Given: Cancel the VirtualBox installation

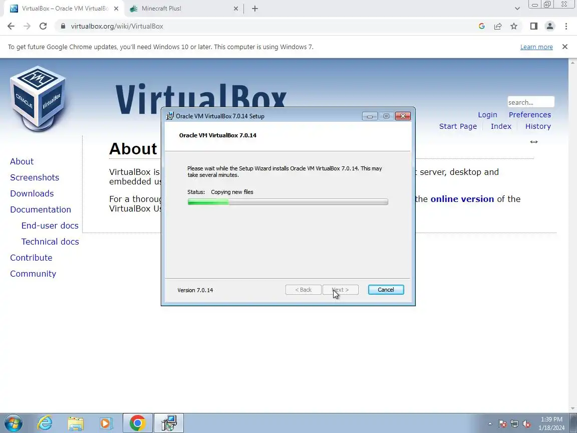Looking at the screenshot, I should [x=386, y=290].
